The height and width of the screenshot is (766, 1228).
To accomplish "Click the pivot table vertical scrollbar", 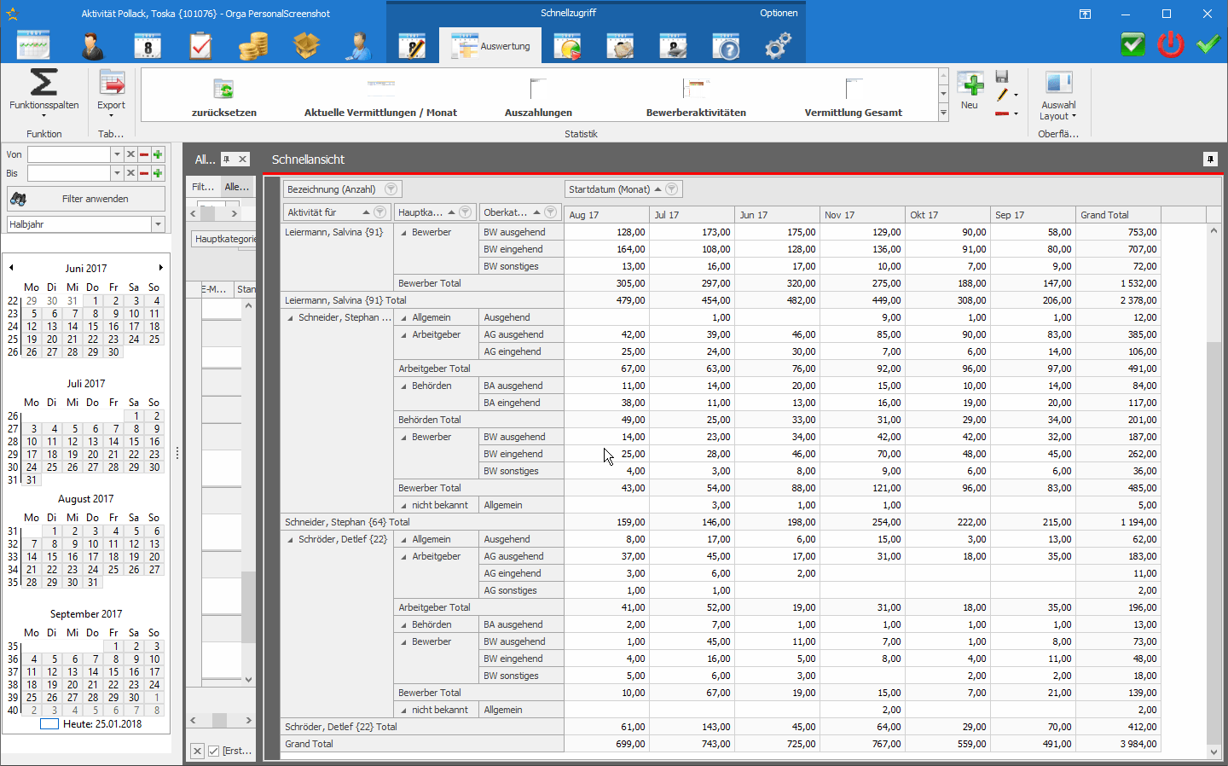I will (x=1214, y=543).
